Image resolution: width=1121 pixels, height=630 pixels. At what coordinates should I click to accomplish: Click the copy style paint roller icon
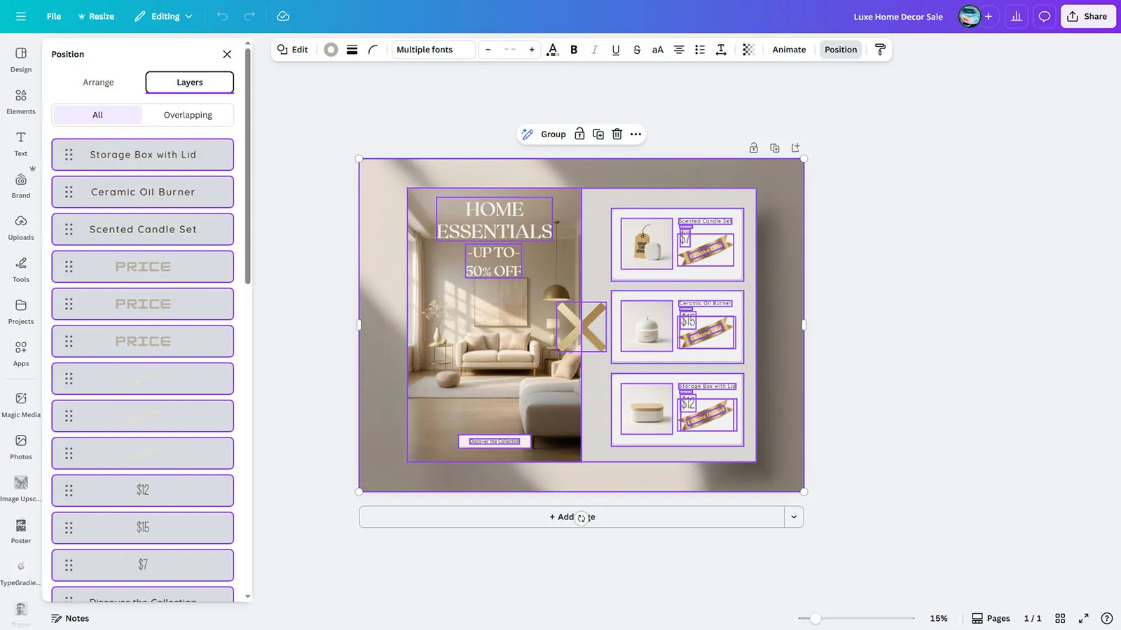[x=880, y=50]
